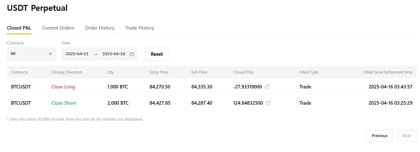Switch to the Current Orders tab
Image resolution: width=420 pixels, height=152 pixels.
point(58,28)
